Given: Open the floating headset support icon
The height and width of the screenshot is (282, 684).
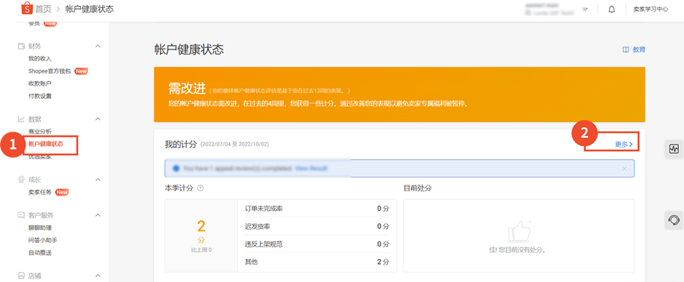Looking at the screenshot, I should click(674, 220).
